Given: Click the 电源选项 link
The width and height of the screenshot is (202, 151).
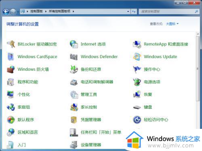Looking at the screenshot, I should pyautogui.click(x=152, y=82).
